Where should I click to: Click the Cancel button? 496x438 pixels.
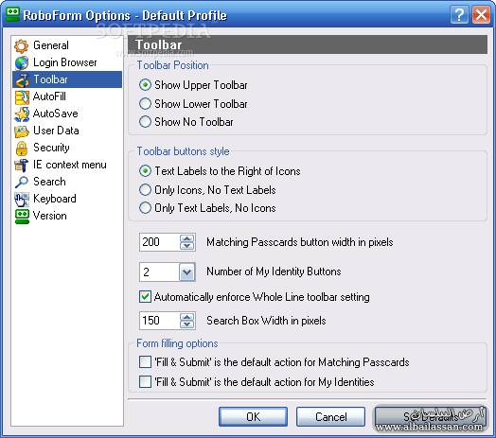330,417
